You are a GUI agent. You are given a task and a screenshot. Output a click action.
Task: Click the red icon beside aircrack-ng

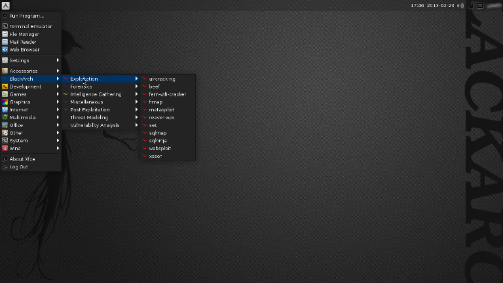point(145,79)
